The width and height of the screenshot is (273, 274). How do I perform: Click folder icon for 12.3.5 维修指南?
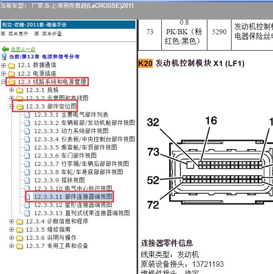pyautogui.click(x=20, y=230)
